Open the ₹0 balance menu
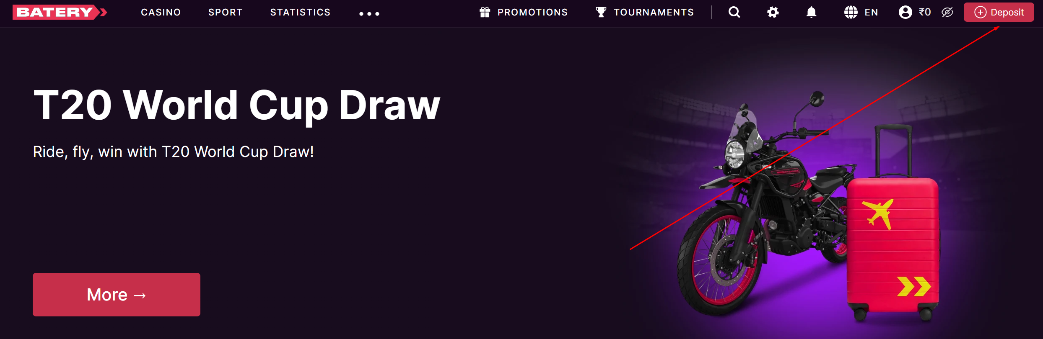This screenshot has height=339, width=1043. pyautogui.click(x=924, y=12)
